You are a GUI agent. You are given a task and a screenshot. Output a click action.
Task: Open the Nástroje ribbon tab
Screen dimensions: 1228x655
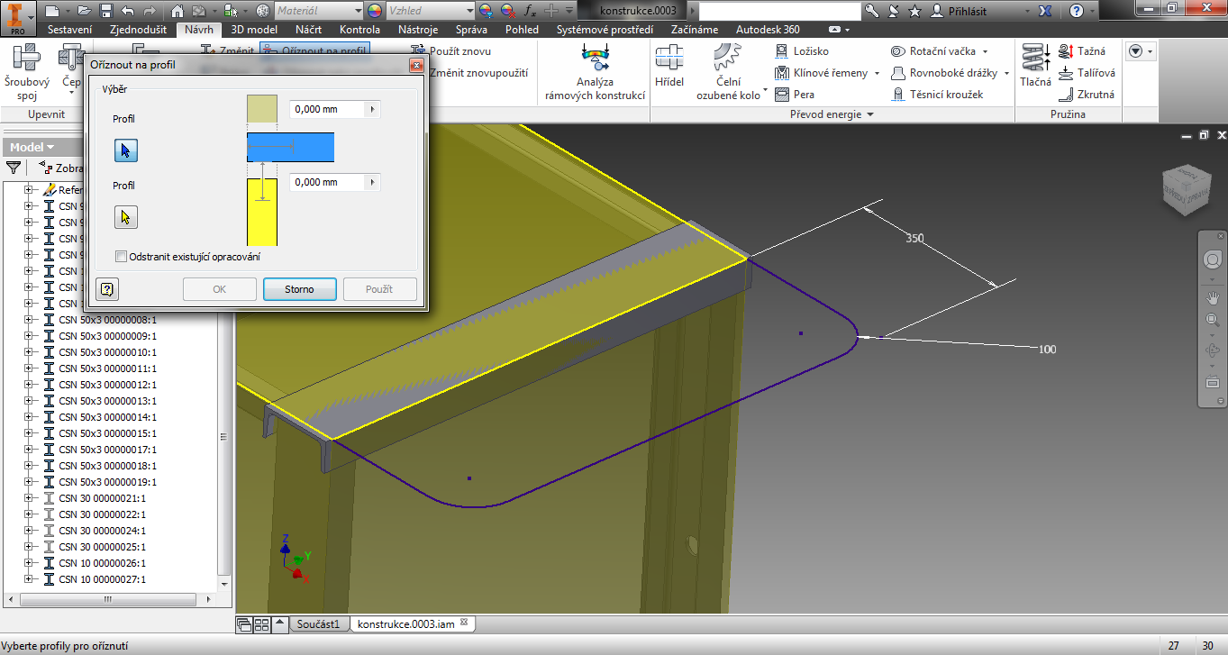click(x=418, y=30)
